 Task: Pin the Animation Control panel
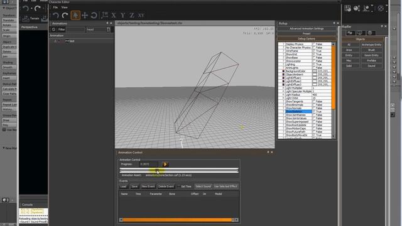[268, 152]
